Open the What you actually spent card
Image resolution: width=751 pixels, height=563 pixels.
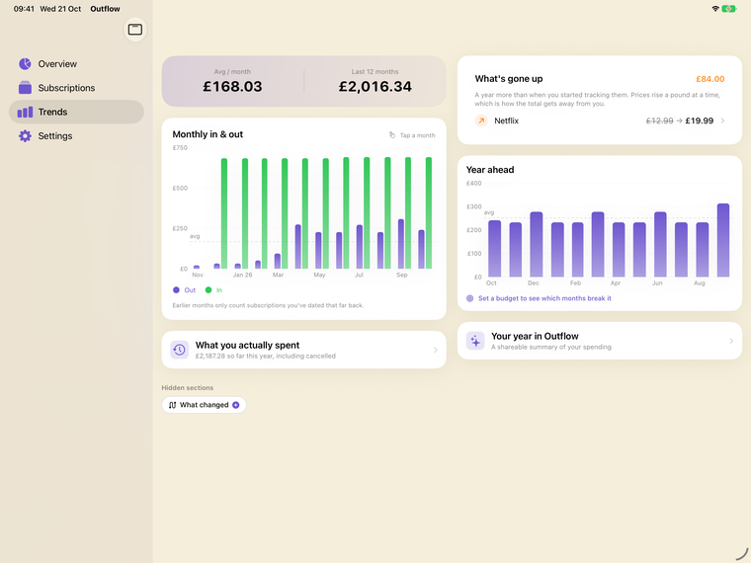point(304,350)
